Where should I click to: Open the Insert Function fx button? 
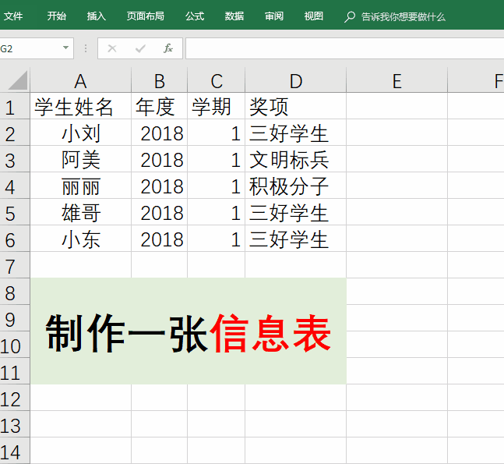pyautogui.click(x=168, y=48)
